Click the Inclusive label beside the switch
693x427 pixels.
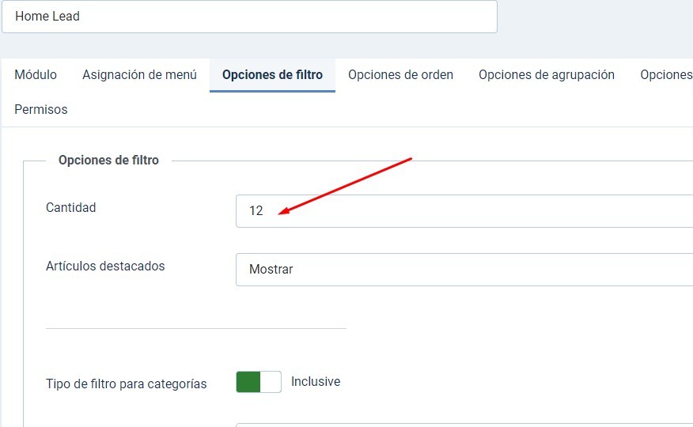click(316, 382)
